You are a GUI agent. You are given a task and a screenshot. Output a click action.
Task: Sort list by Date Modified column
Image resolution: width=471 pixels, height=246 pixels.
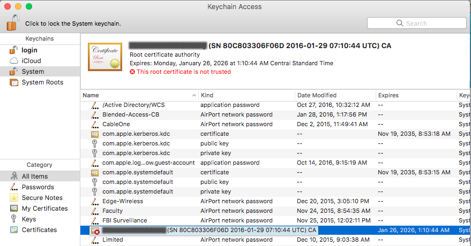(x=335, y=95)
